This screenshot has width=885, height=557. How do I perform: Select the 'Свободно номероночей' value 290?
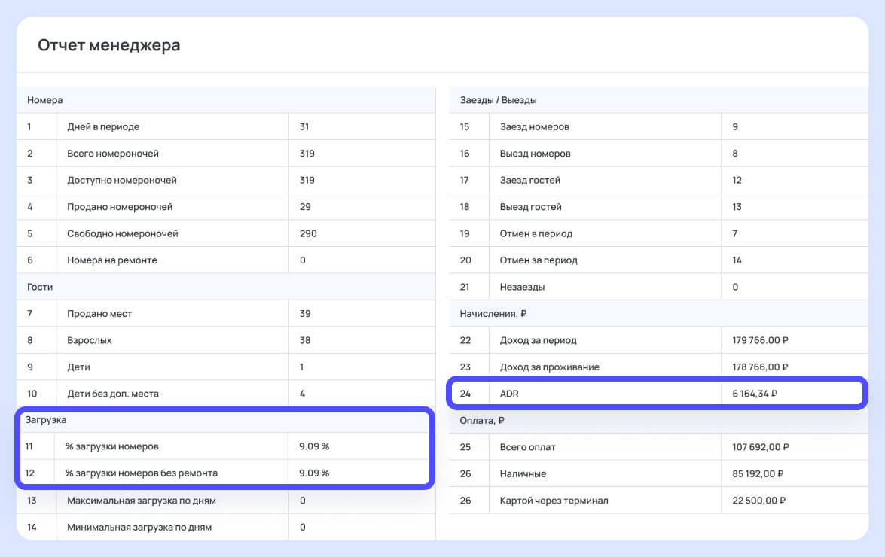coord(308,233)
